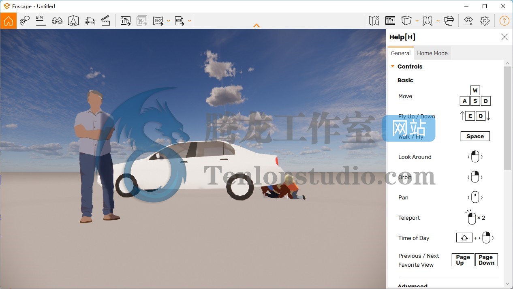Switch to the General tab

[401, 53]
